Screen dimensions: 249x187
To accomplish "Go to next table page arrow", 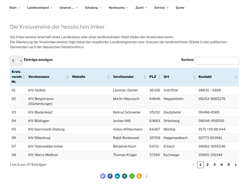I will pos(236,165).
